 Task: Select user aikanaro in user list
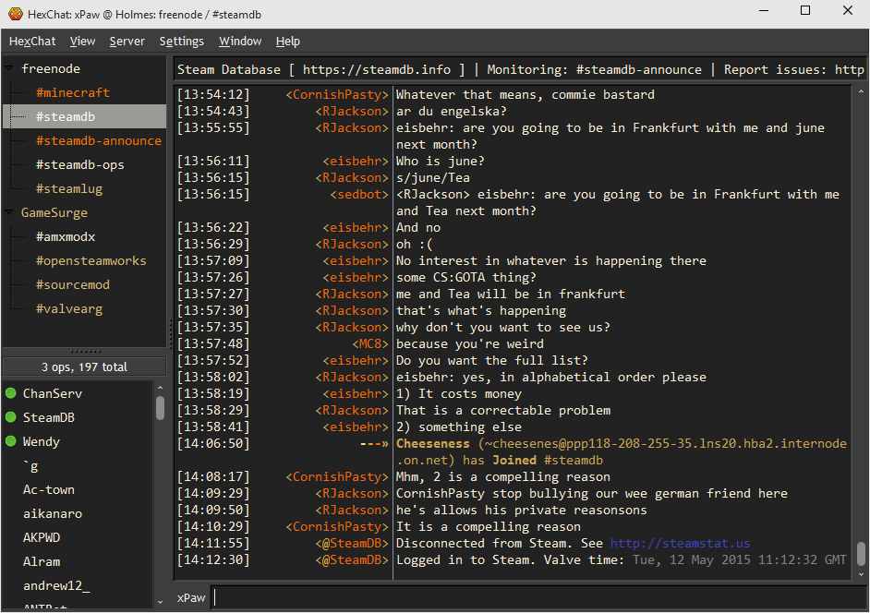[53, 514]
